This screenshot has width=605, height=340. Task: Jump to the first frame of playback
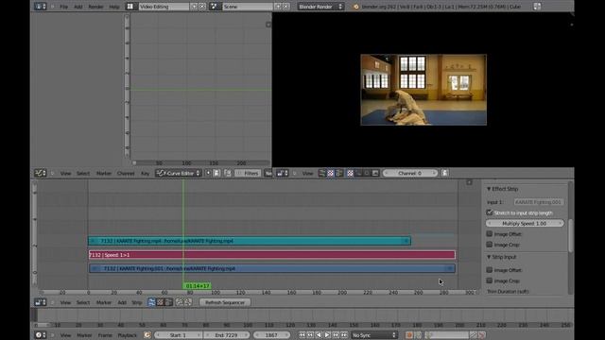(x=302, y=335)
